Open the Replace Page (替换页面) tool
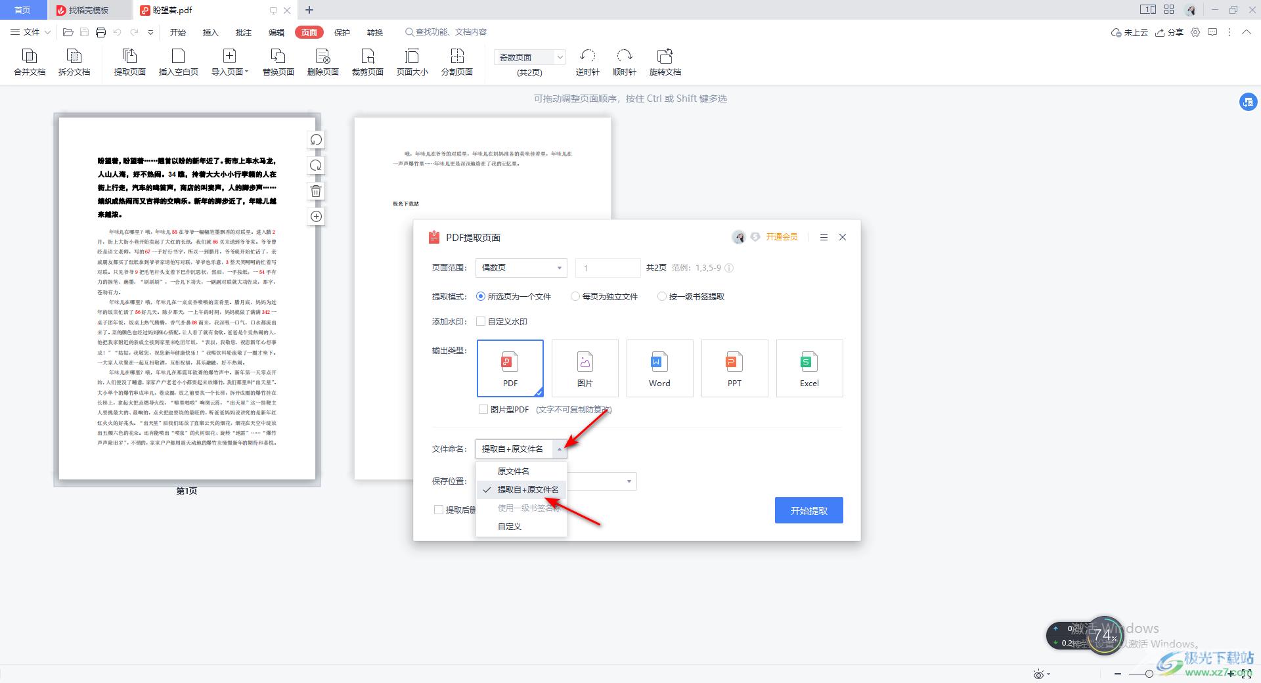Screen dimensions: 1261x683 [x=278, y=62]
